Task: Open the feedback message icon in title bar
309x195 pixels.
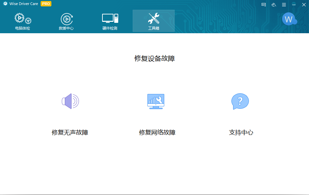Action: [264, 4]
